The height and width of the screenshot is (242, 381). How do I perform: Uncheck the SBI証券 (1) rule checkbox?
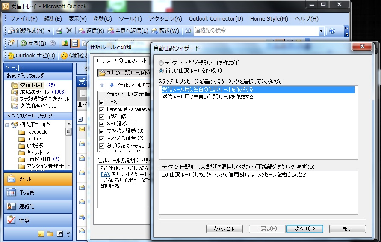click(102, 124)
